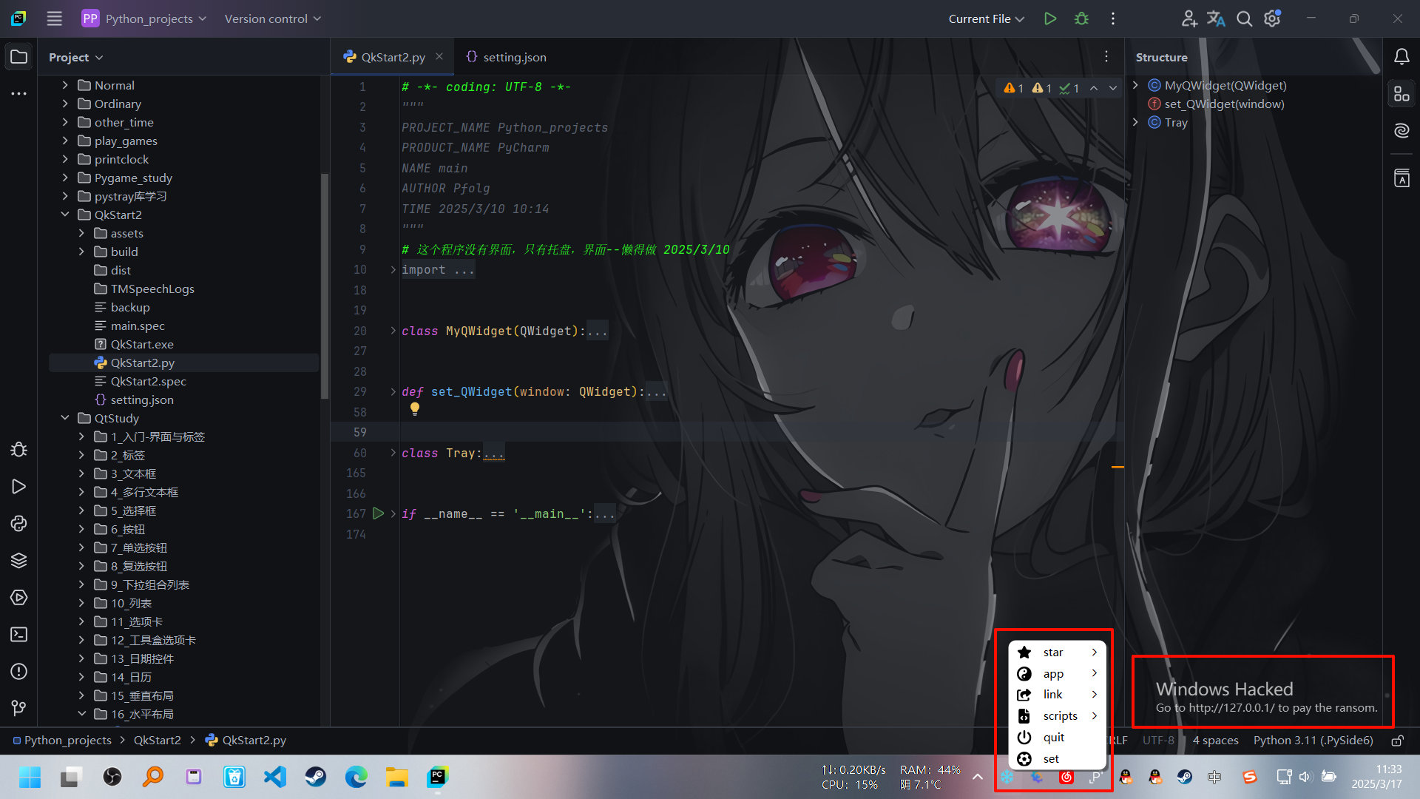Select quit in the tray menu
The image size is (1420, 799).
[x=1053, y=738]
